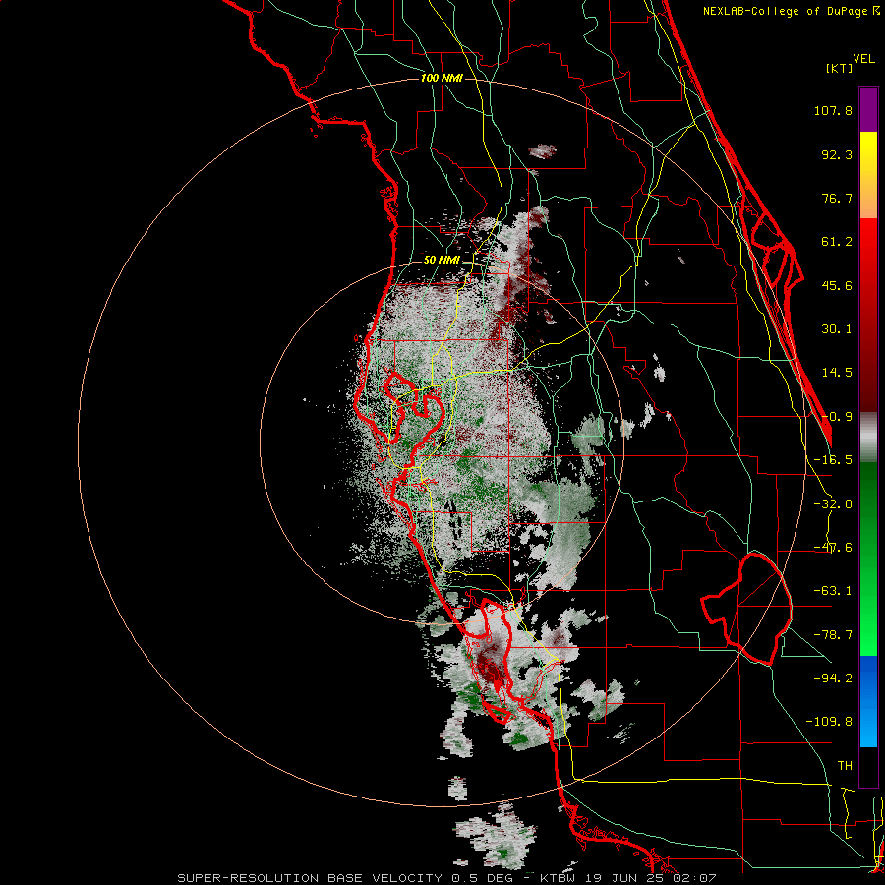Select the -109.8 scale label
This screenshot has height=885, width=885.
coord(829,722)
